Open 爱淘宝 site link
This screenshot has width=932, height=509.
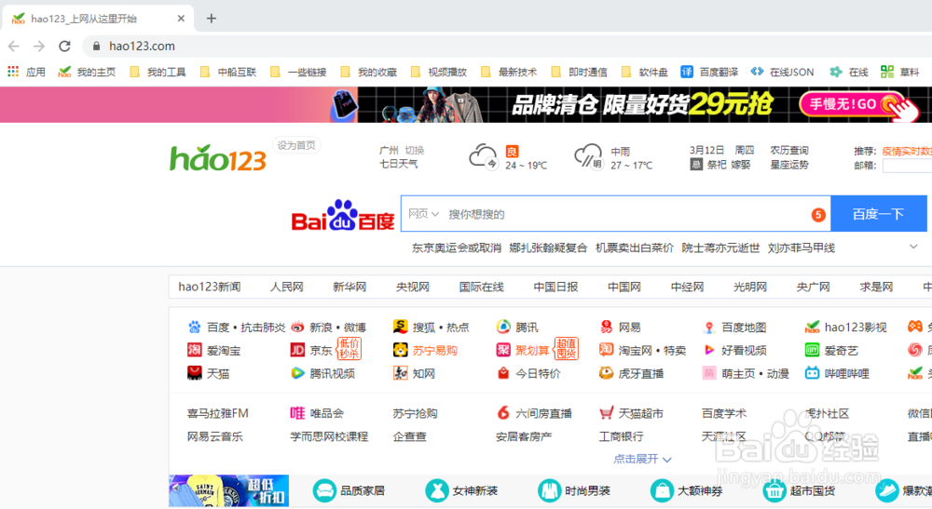click(213, 350)
